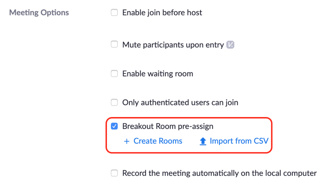Select the Import from CSV link
335x190 pixels.
[239, 141]
